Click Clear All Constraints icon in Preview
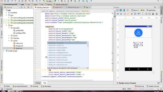The height and width of the screenshot is (92, 163). tap(125, 14)
